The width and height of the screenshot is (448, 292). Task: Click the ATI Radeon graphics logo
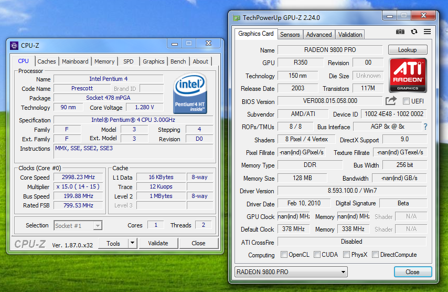tap(408, 75)
